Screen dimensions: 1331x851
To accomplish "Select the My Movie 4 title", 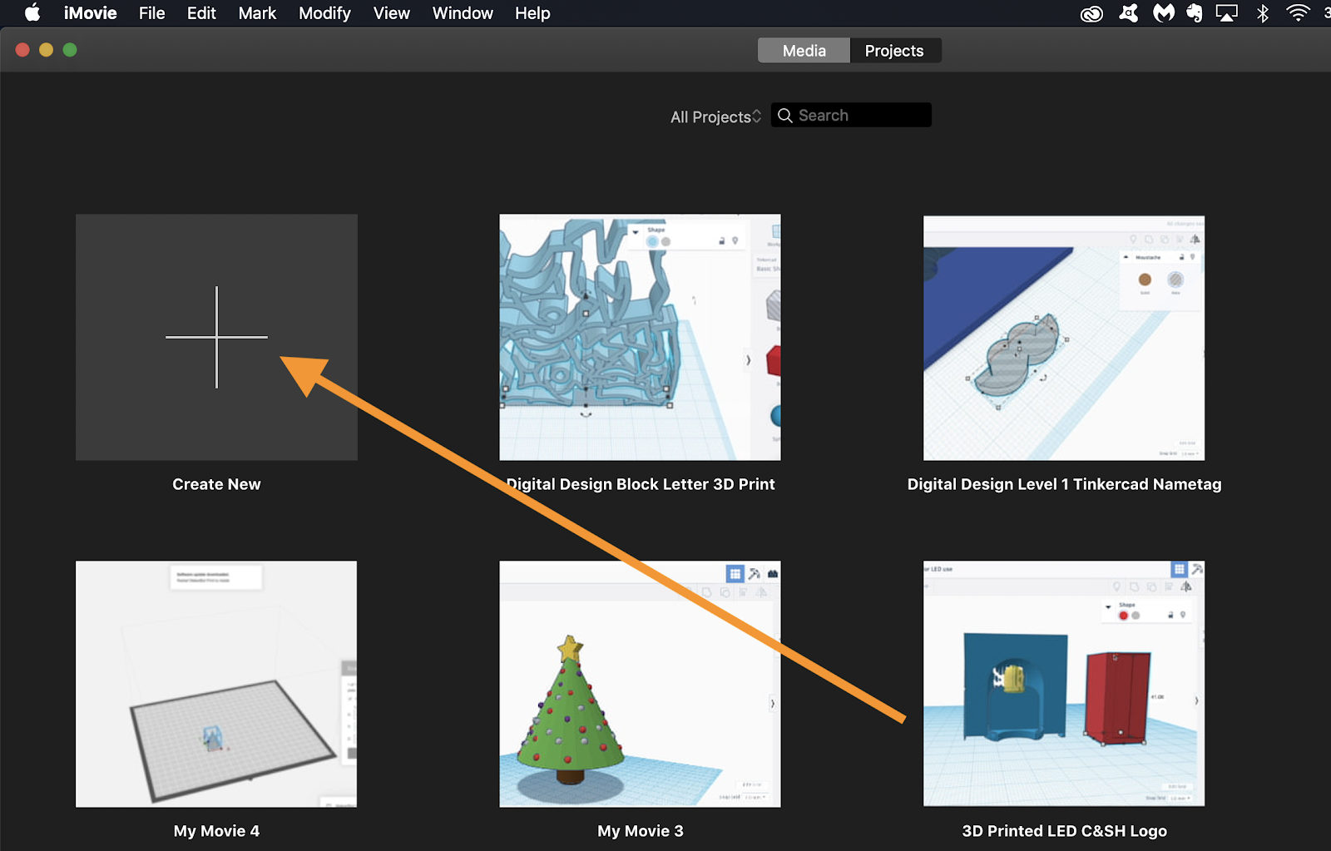I will (216, 831).
